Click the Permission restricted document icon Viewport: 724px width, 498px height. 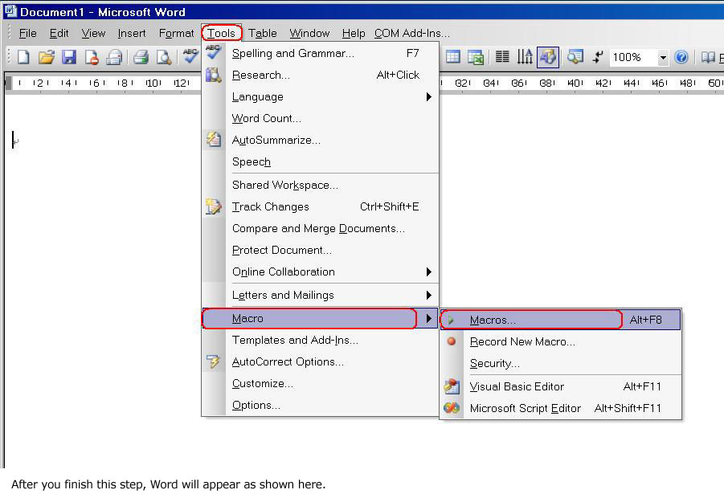pos(92,57)
